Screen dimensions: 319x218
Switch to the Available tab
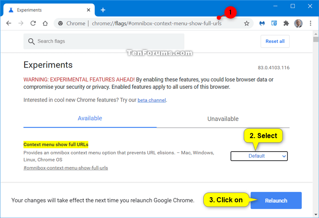(90, 119)
